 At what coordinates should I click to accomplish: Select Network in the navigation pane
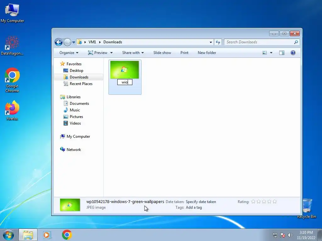coord(74,150)
